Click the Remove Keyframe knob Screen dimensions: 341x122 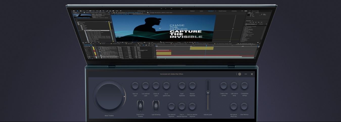click(x=192, y=86)
